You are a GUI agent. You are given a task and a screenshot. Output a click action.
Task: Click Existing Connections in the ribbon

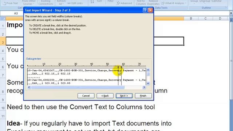[x=46, y=3]
